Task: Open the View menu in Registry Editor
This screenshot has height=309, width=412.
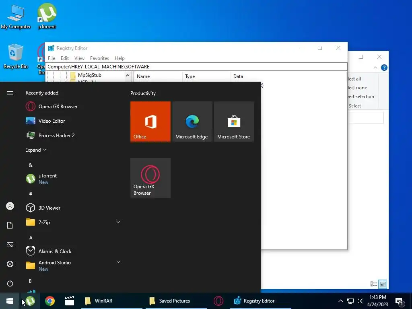Action: click(x=79, y=58)
